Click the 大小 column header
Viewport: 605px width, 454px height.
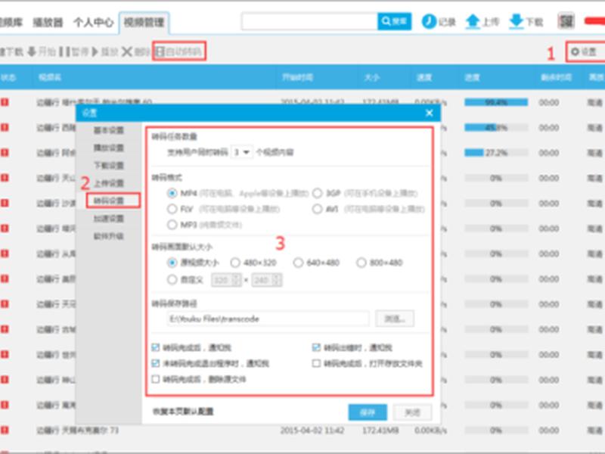click(x=372, y=78)
